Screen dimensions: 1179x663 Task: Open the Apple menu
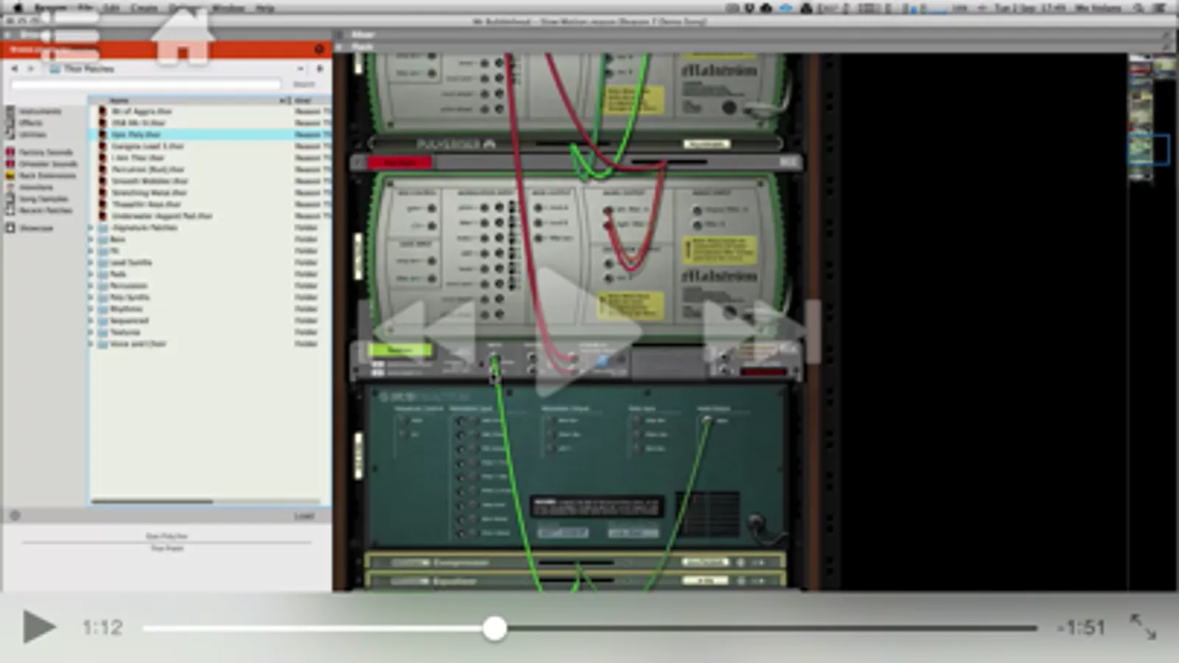pos(18,8)
